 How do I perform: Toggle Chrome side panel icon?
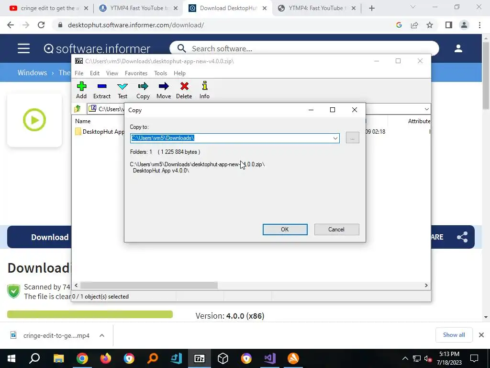(x=449, y=25)
